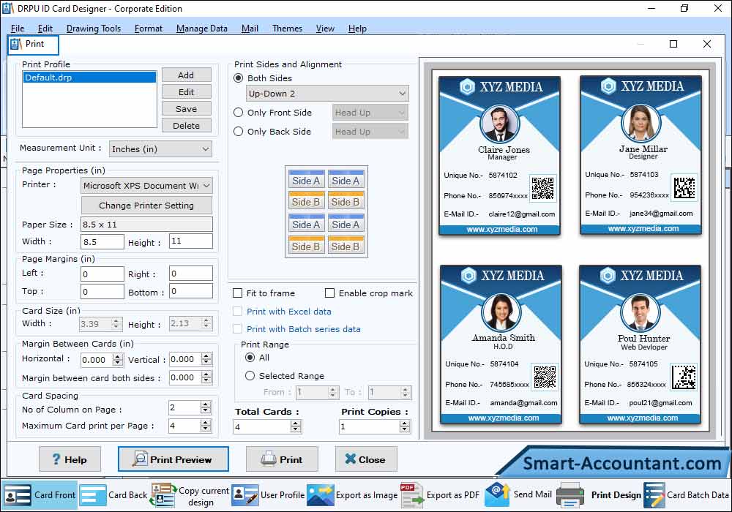
Task: Choose Selected Range radio button
Action: [250, 375]
